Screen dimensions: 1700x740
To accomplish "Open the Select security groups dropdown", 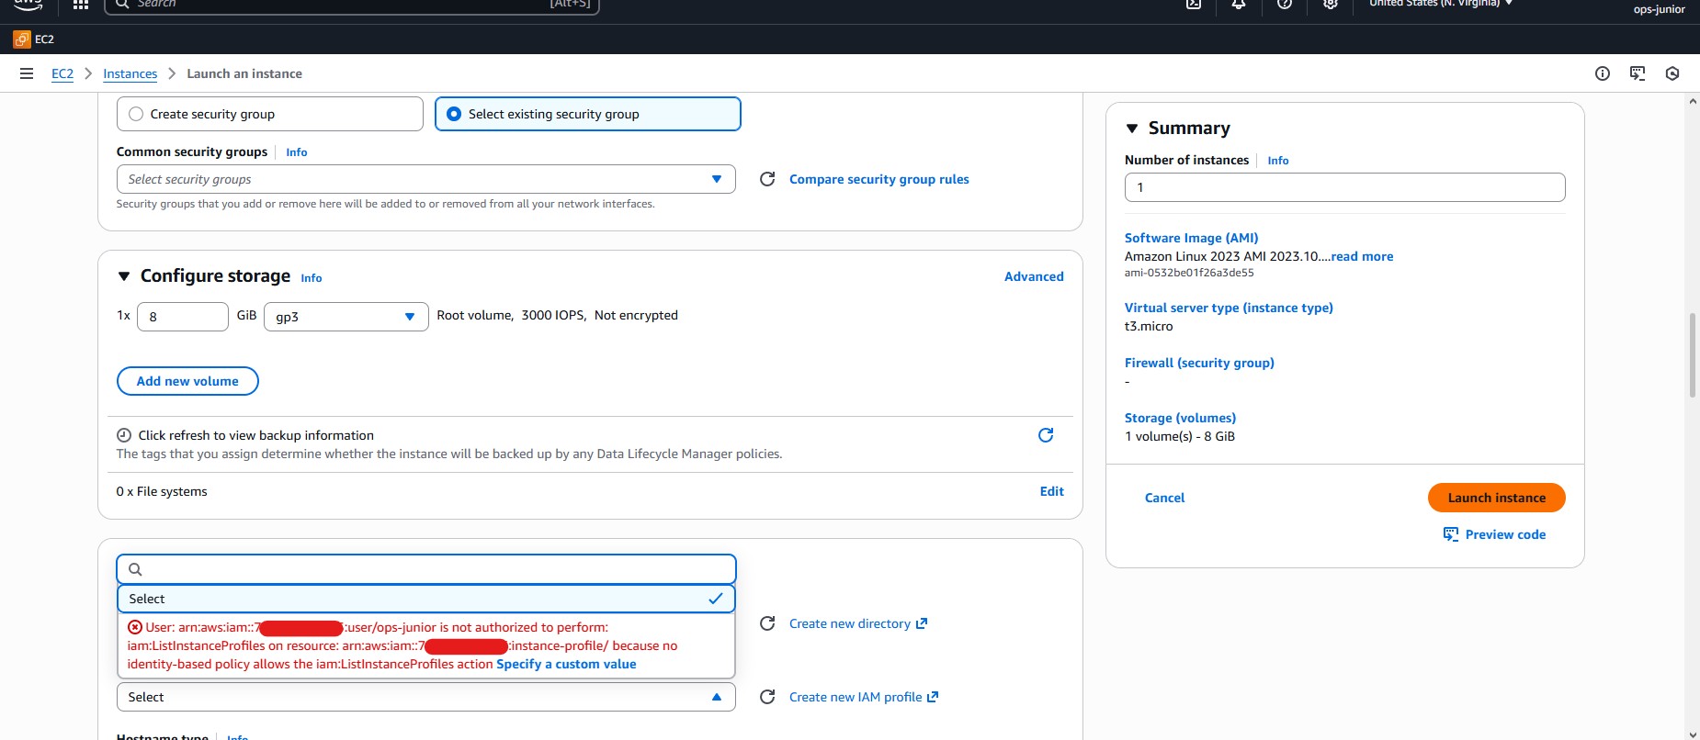I will tap(425, 179).
